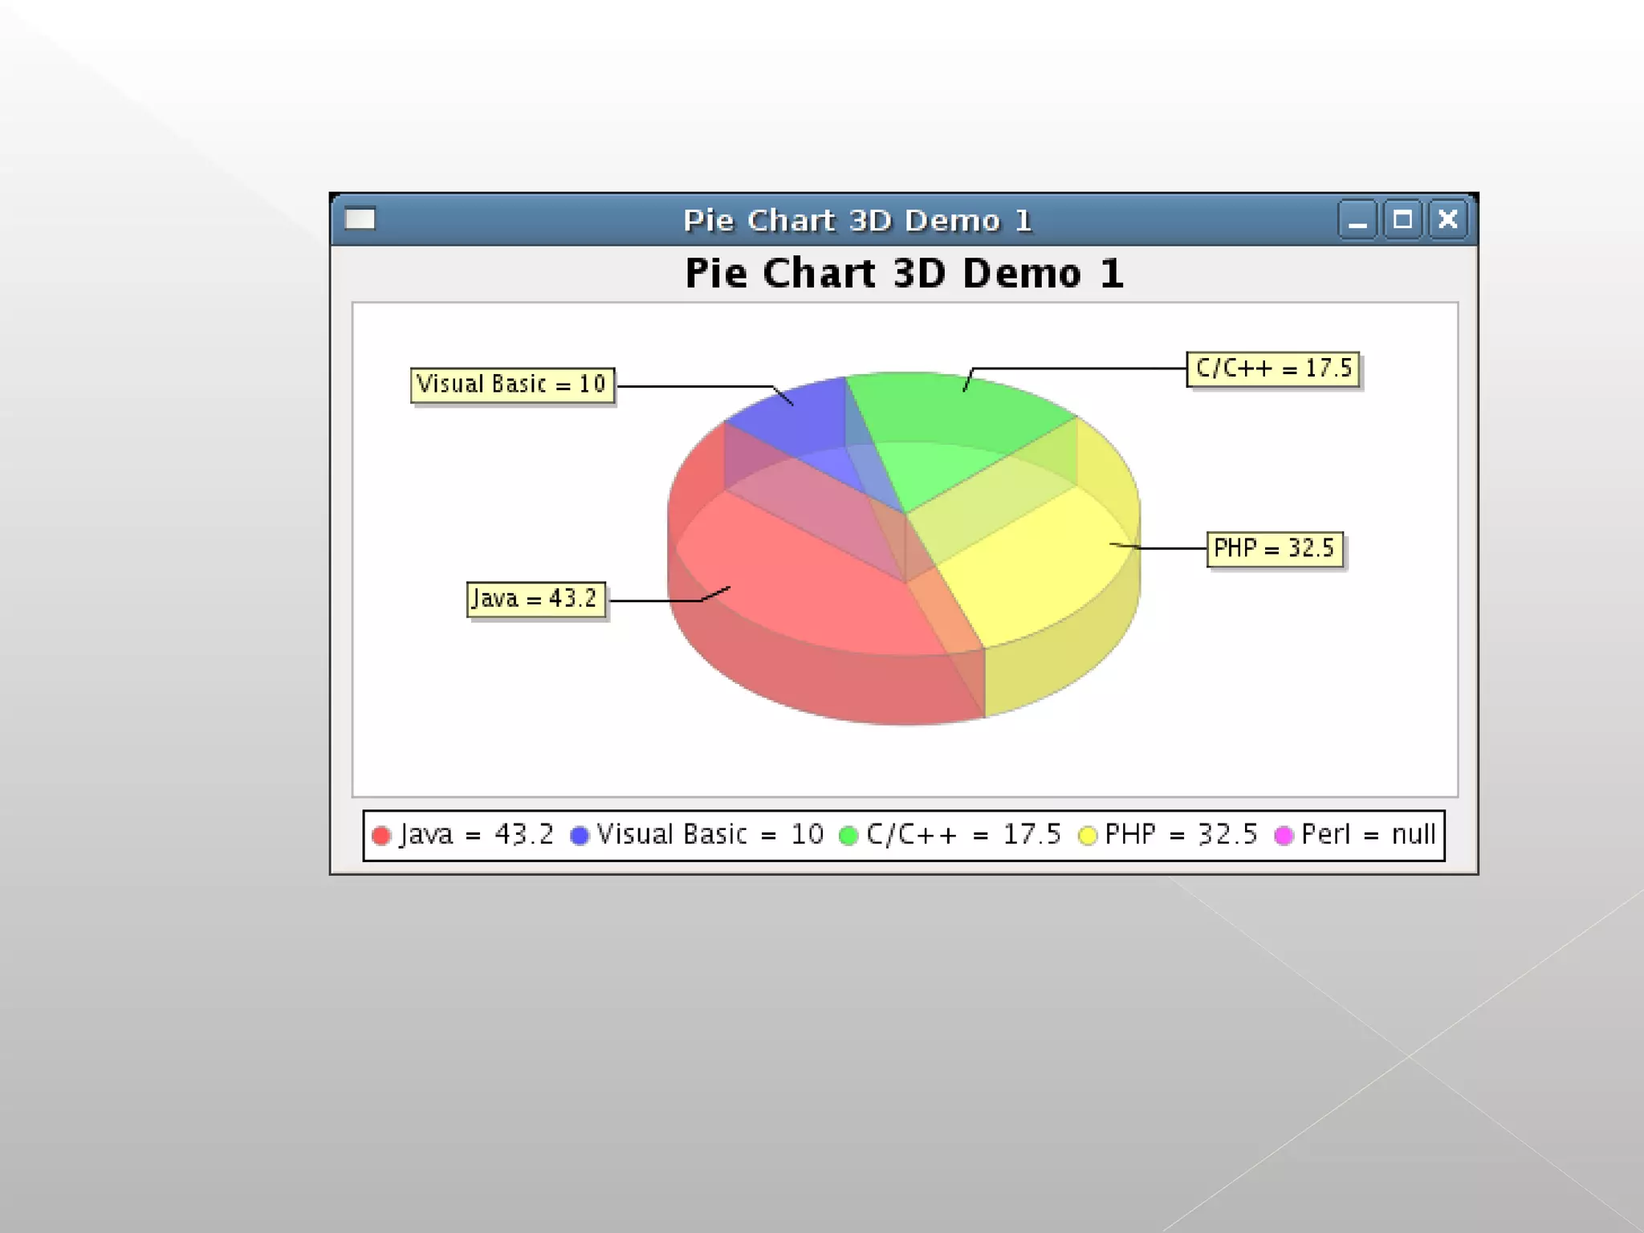
Task: Minimize the Pie Chart 3D Demo window
Action: point(1357,220)
